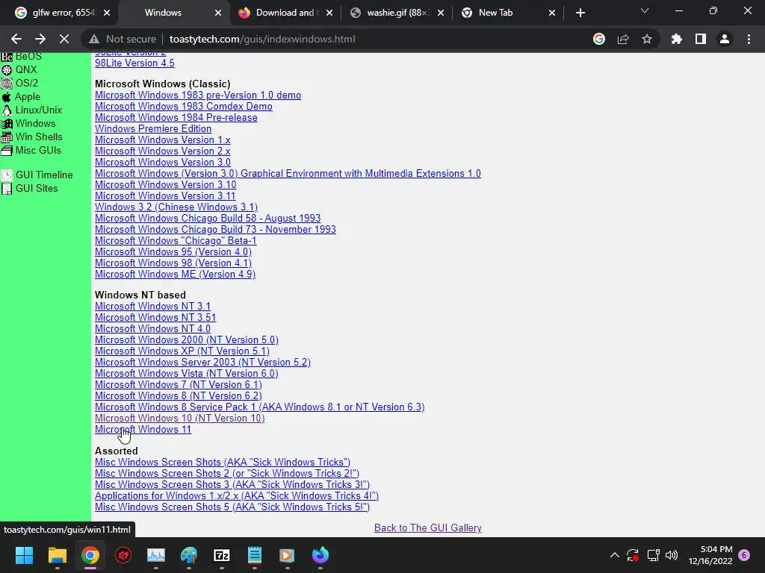Go back to the previous page
This screenshot has width=765, height=573.
16,39
